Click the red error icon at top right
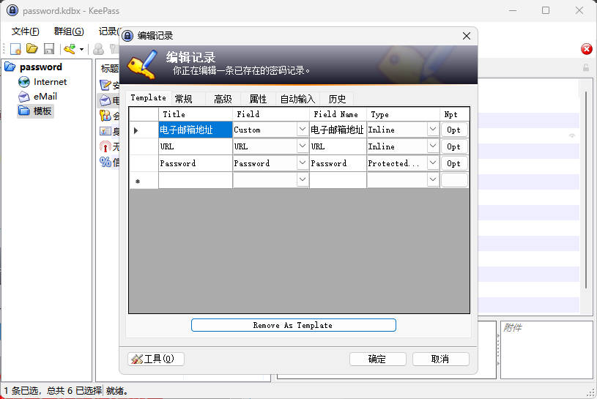 tap(586, 49)
